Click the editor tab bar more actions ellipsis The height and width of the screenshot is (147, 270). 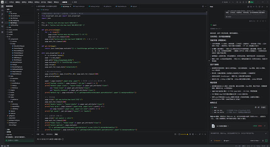point(205,6)
